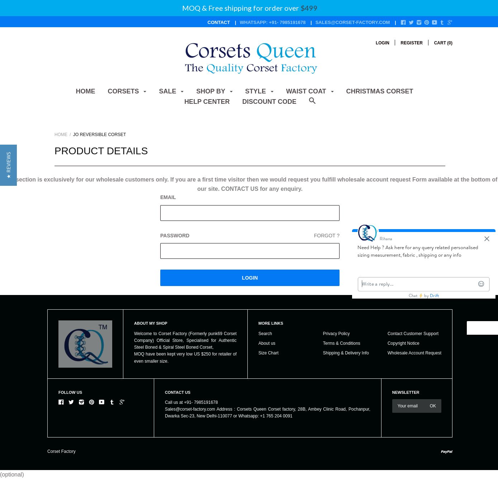This screenshot has height=479, width=498.
Task: Open Pinterest icon under Follow Us
Action: coord(91,402)
